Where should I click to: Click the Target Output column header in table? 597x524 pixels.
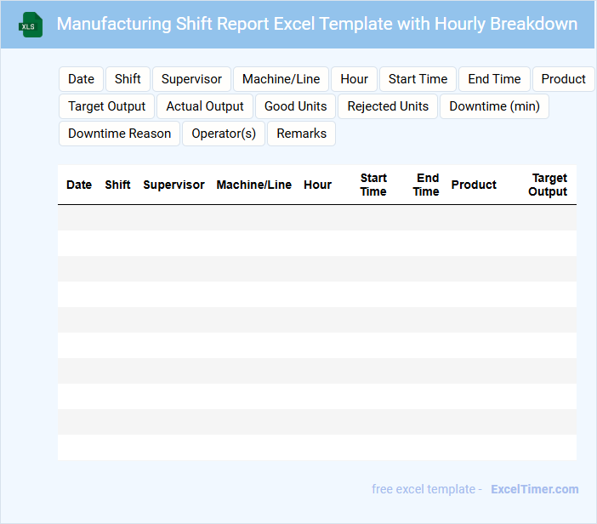click(x=548, y=185)
